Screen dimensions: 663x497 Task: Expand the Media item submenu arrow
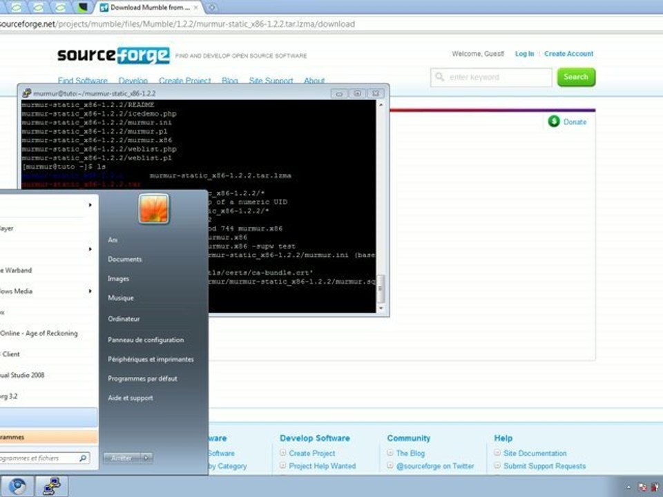click(90, 291)
